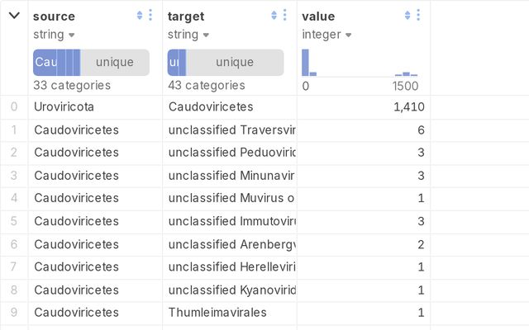
Task: Select the Cau category segment in the source bar
Action: click(45, 63)
